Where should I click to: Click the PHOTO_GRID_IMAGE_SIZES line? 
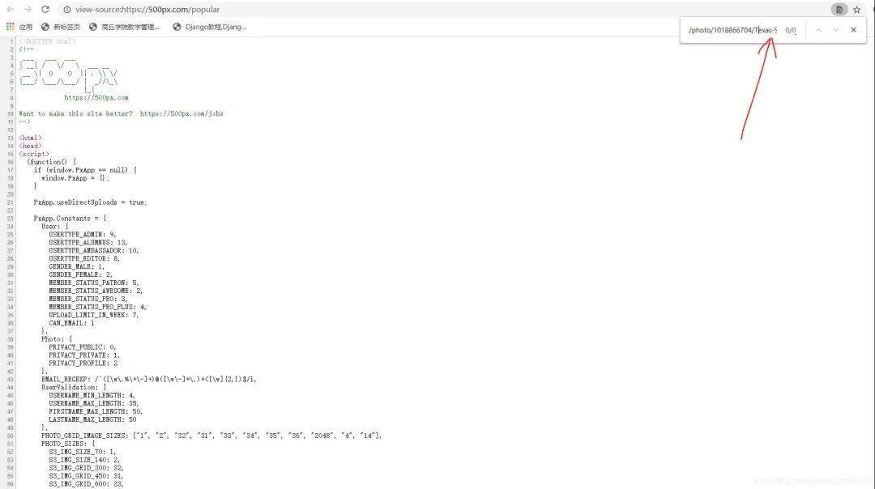point(211,436)
